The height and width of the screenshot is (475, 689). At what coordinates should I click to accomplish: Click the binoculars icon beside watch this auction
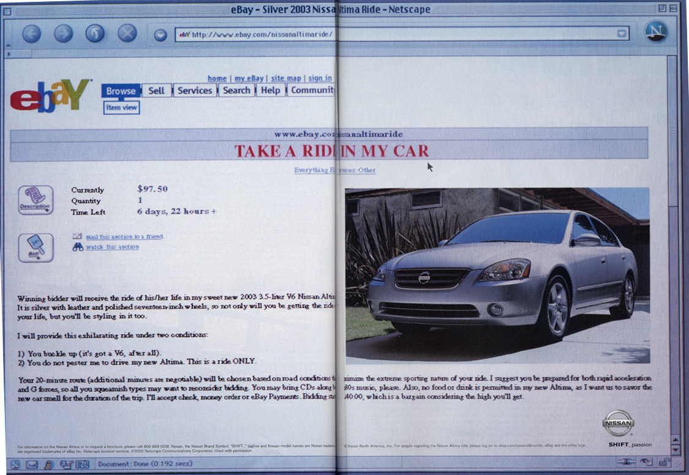click(78, 247)
